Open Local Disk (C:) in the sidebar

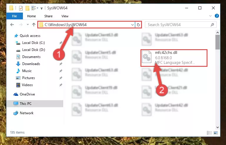[34, 43]
